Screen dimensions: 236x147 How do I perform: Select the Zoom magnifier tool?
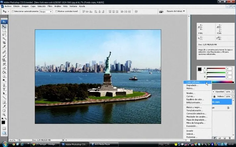click(4, 114)
